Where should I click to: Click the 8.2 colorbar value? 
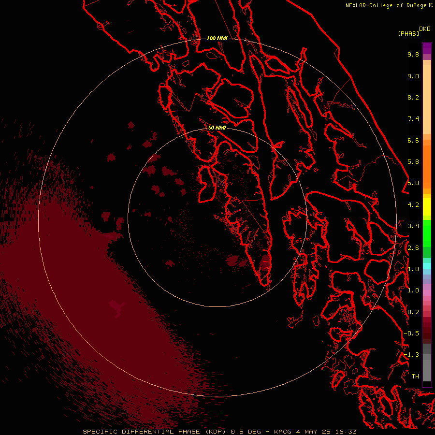[413, 97]
